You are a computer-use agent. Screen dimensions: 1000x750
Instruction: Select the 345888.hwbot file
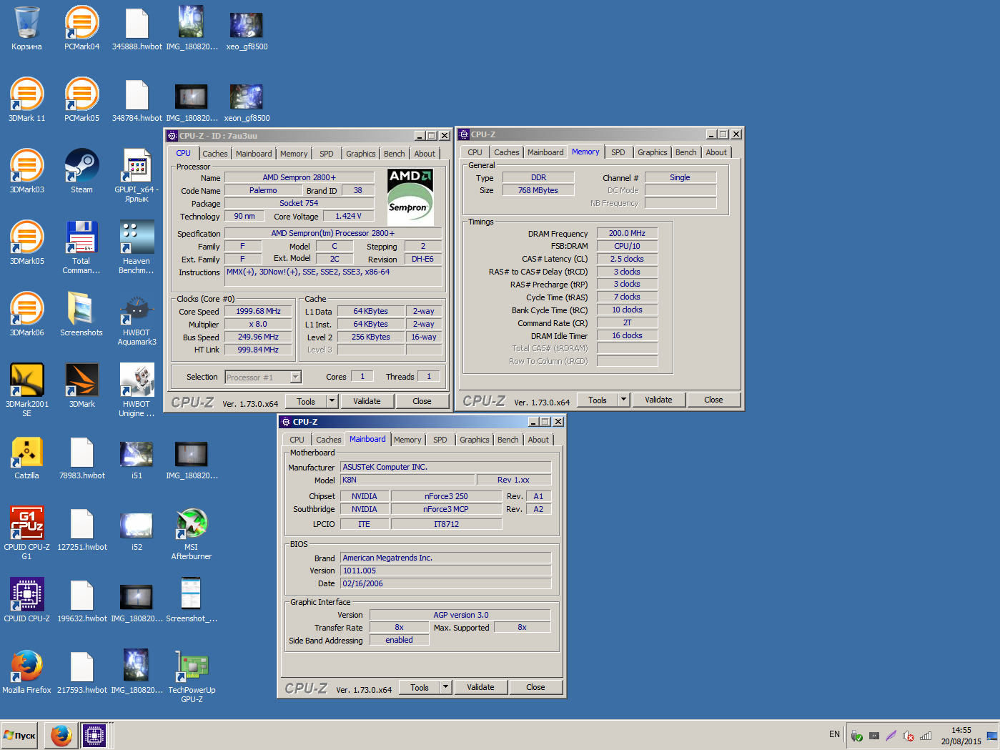(137, 29)
